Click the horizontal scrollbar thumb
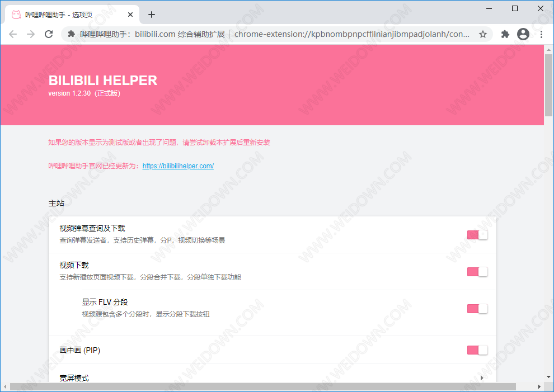The height and width of the screenshot is (392, 554). pyautogui.click(x=263, y=387)
